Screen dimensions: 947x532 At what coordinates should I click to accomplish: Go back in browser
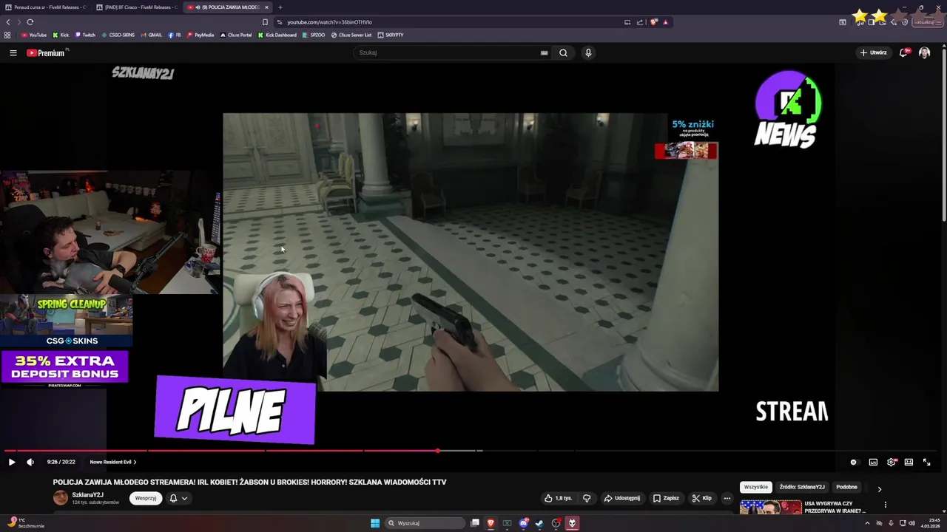(x=8, y=22)
